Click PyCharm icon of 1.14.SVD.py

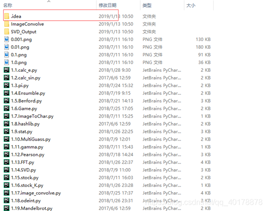point(6,170)
